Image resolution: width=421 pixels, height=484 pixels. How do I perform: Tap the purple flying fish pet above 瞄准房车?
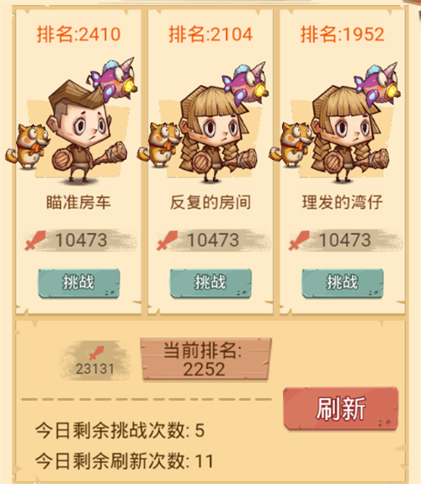click(114, 80)
